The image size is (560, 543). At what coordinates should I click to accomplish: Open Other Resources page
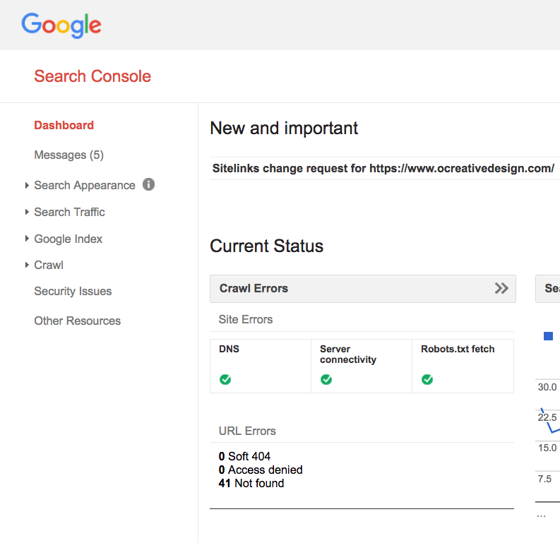(78, 321)
